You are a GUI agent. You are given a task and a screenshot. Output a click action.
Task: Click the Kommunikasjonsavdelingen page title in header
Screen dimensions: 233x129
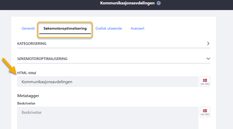[x=127, y=3]
